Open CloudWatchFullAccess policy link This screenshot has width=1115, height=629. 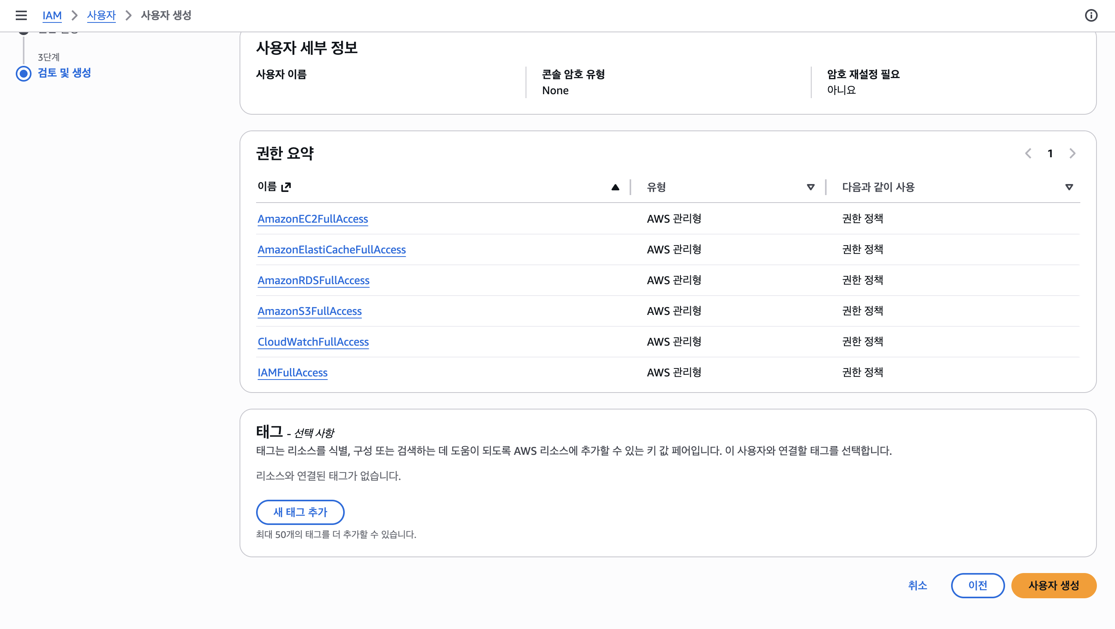pos(313,342)
